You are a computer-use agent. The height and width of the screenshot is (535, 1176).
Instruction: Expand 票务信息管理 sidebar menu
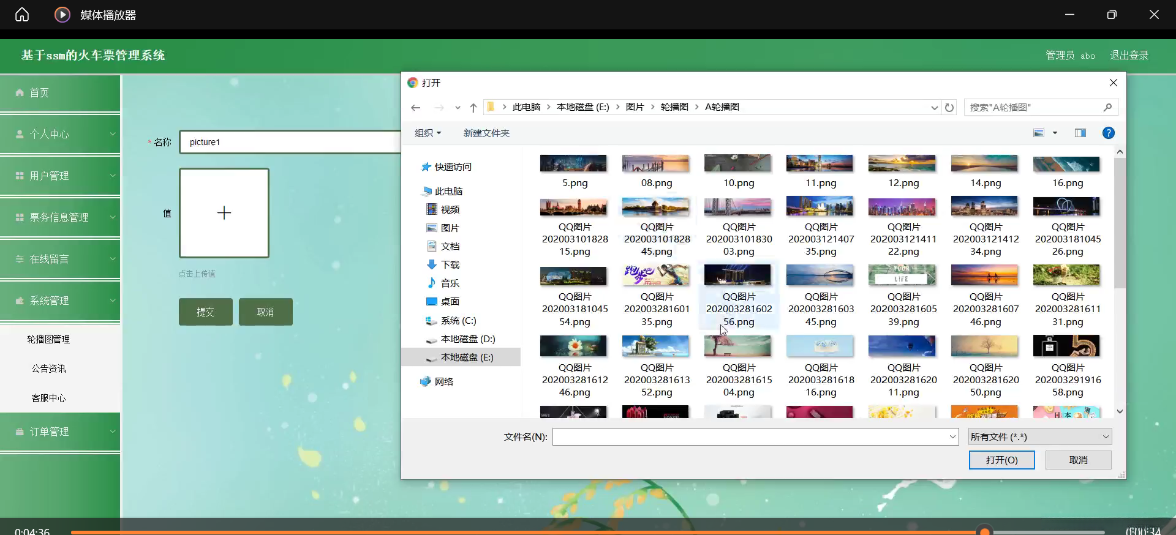(60, 217)
